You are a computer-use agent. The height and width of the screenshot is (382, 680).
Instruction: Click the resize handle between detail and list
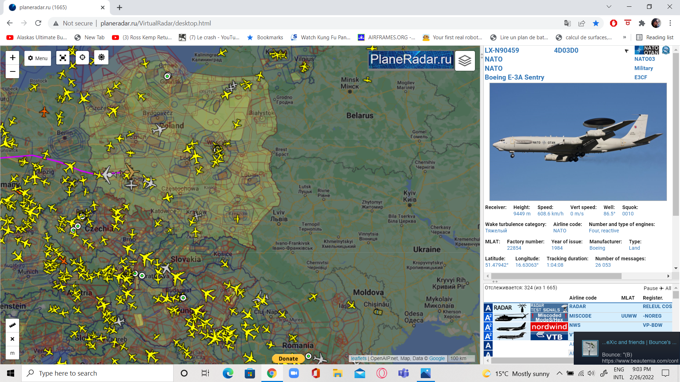point(495,282)
